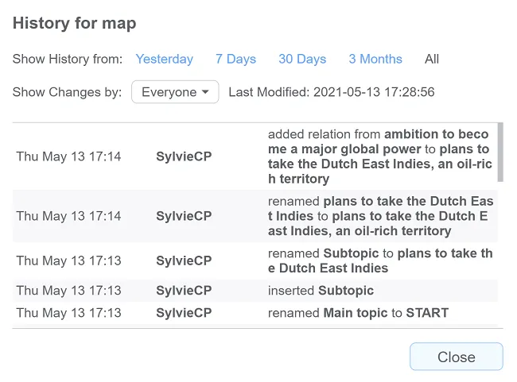The image size is (517, 382).
Task: Select the 'added relation from ambition' history entry
Action: pyautogui.click(x=255, y=156)
